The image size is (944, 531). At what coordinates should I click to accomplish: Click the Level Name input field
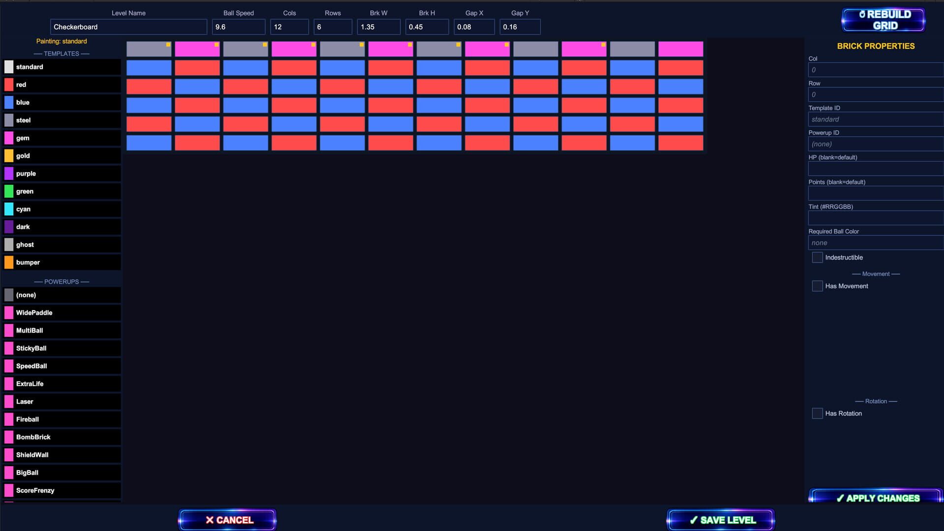click(x=128, y=27)
